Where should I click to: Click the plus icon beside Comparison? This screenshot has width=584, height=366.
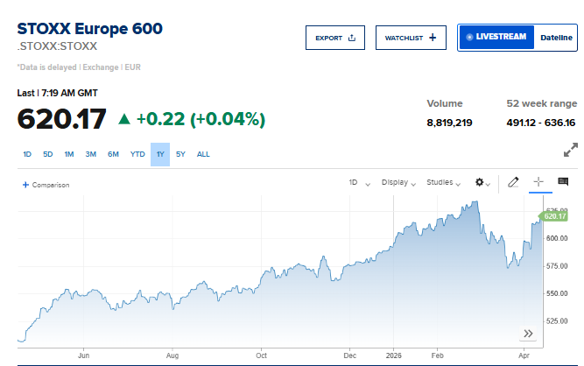[x=25, y=185]
